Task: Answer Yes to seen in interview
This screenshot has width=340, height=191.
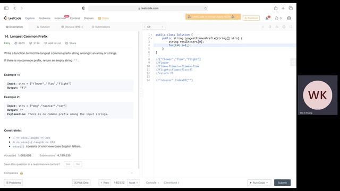Action: pyautogui.click(x=68, y=164)
